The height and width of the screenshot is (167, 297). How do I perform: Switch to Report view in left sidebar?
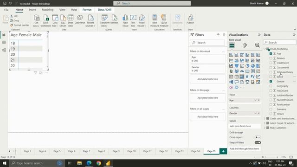(x=4, y=35)
